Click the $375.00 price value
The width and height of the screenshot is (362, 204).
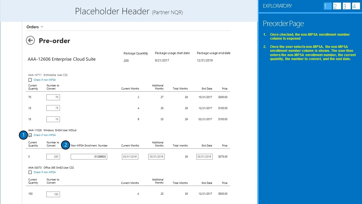(223, 157)
